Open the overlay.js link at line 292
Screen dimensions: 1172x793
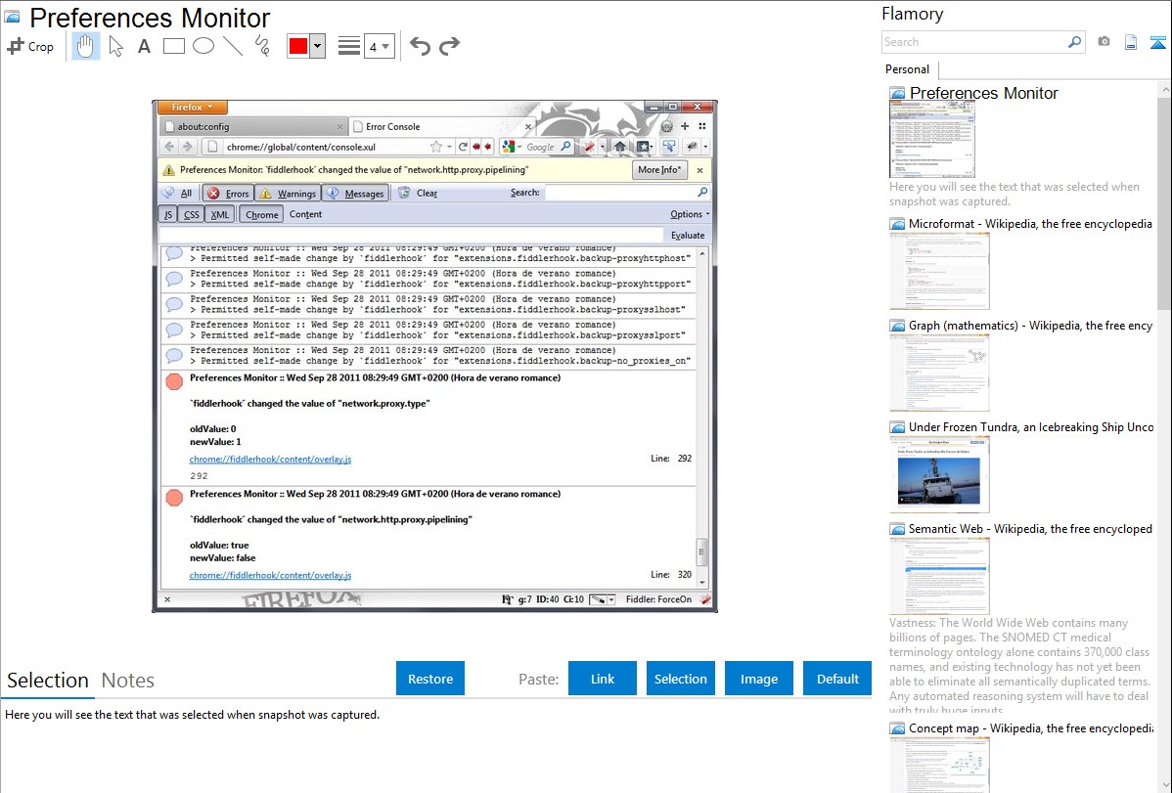pyautogui.click(x=271, y=459)
